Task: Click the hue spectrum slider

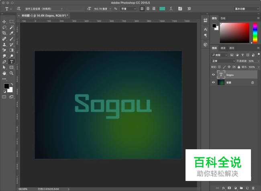Action: 255,33
